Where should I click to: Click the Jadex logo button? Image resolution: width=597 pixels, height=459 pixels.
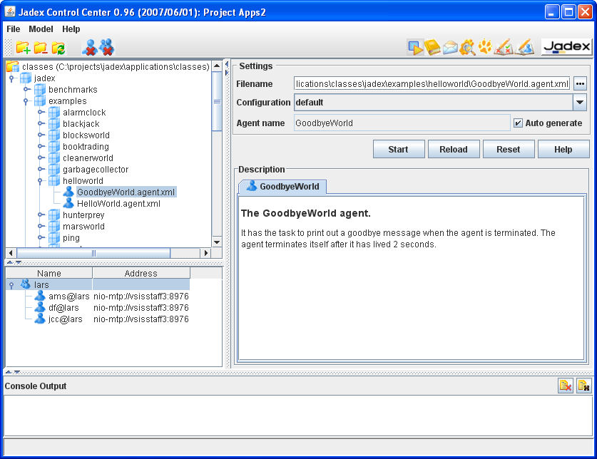[566, 46]
